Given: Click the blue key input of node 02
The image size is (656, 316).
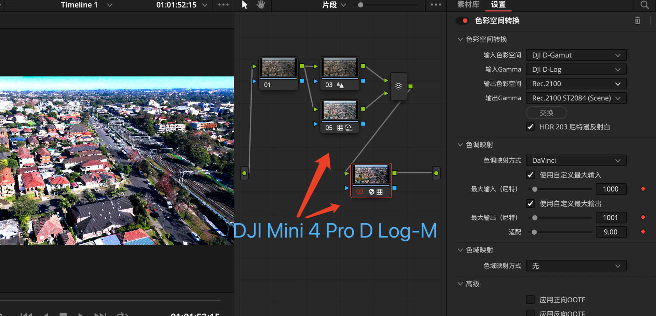Looking at the screenshot, I should coord(347,188).
